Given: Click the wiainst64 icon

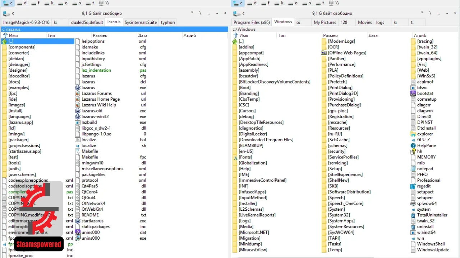Looking at the screenshot, I should [x=413, y=232].
